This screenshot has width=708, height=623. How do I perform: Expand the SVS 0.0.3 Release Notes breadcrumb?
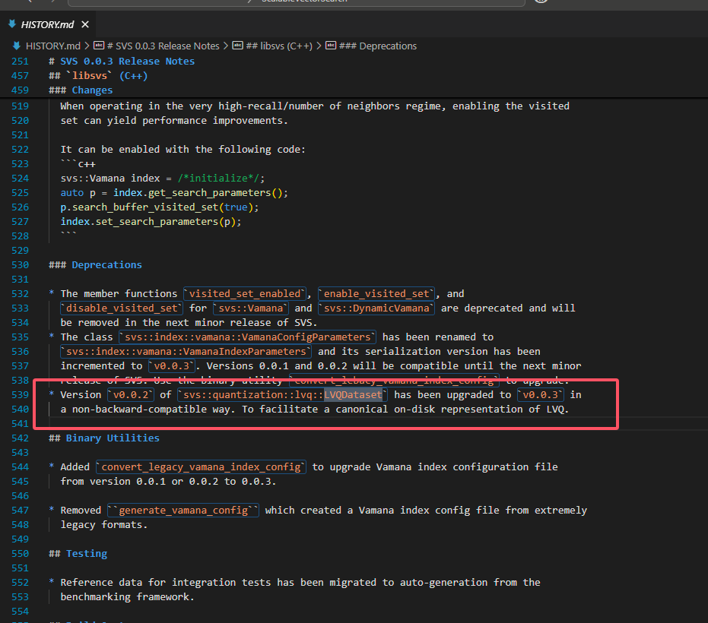[x=163, y=46]
